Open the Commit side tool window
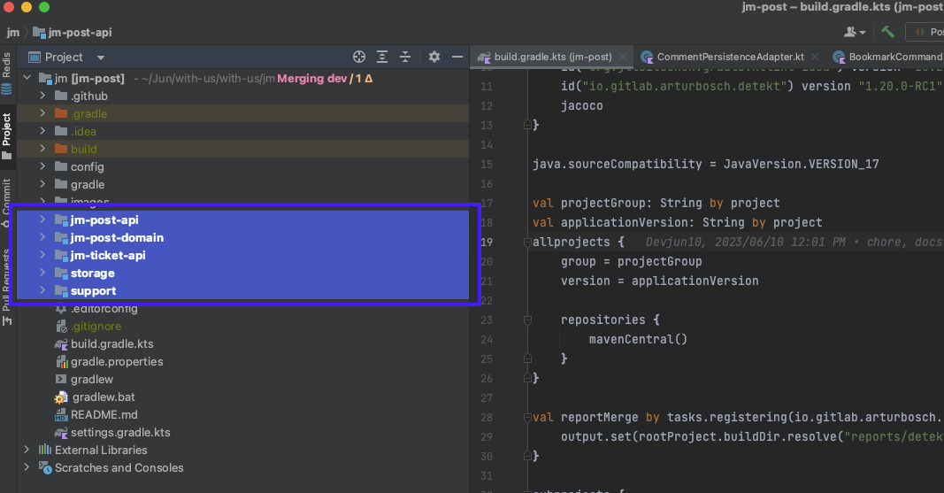944x493 pixels. point(6,204)
